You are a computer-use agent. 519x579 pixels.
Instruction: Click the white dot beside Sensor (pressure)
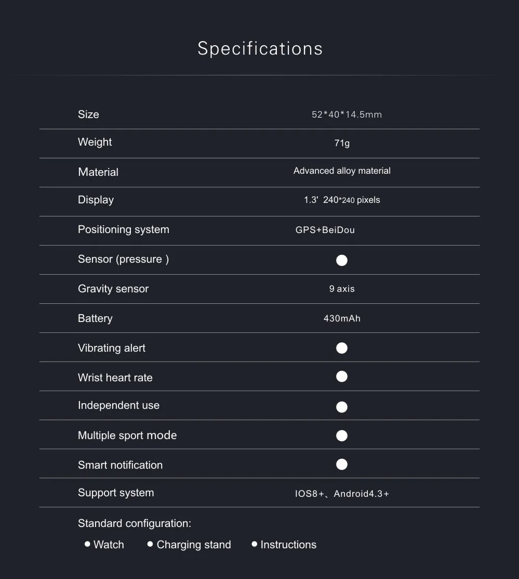pyautogui.click(x=341, y=260)
